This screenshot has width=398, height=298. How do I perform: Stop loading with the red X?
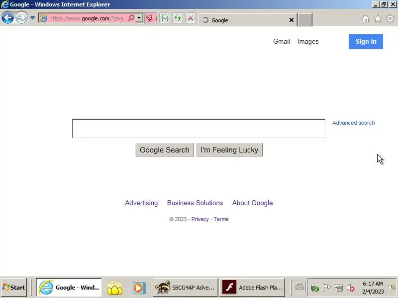pos(191,18)
